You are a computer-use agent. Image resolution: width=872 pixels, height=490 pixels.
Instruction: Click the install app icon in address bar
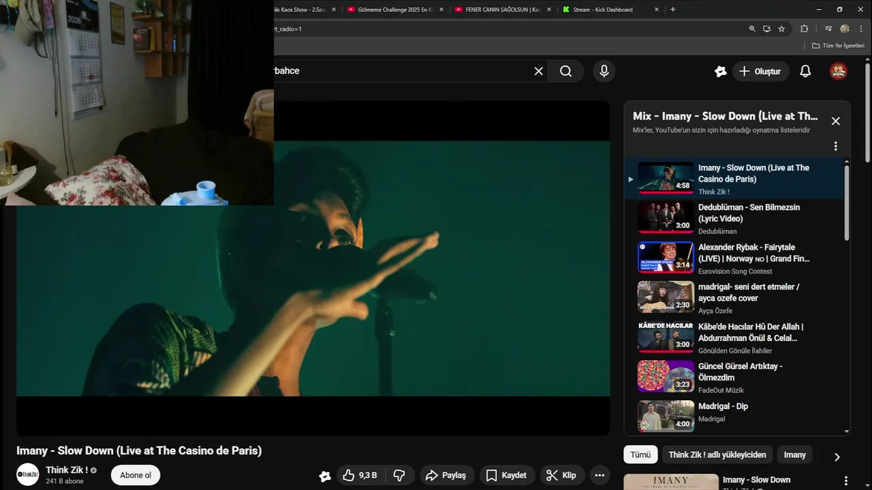[766, 29]
